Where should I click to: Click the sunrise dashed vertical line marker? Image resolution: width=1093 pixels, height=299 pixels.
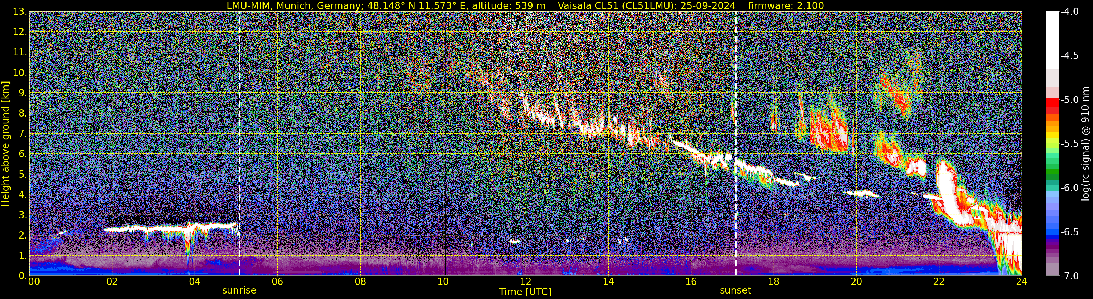click(239, 144)
